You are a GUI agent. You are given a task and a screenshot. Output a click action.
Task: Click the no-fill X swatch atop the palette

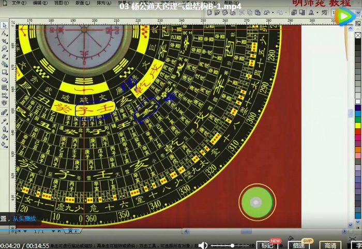point(358,35)
